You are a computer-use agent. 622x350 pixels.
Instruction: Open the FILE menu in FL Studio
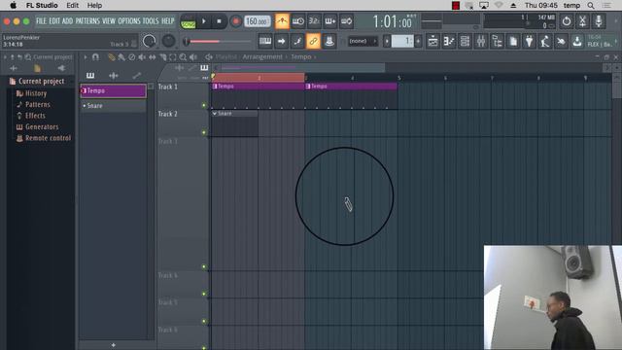(41, 21)
